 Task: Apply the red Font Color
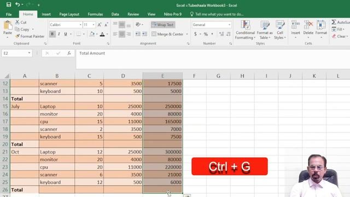102,34
